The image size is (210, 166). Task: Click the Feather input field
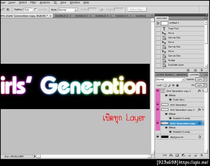point(28,9)
